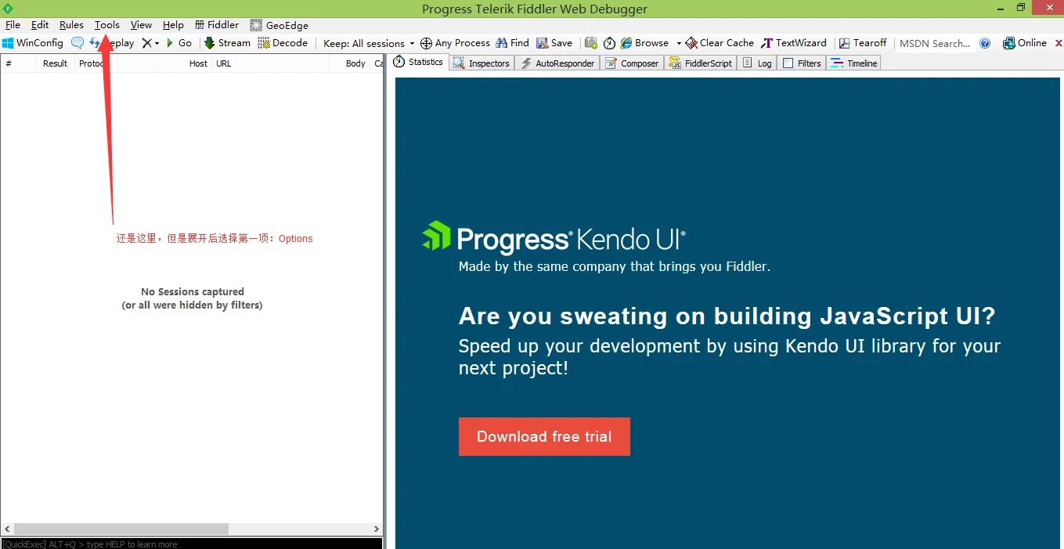Open the View menu

(142, 25)
